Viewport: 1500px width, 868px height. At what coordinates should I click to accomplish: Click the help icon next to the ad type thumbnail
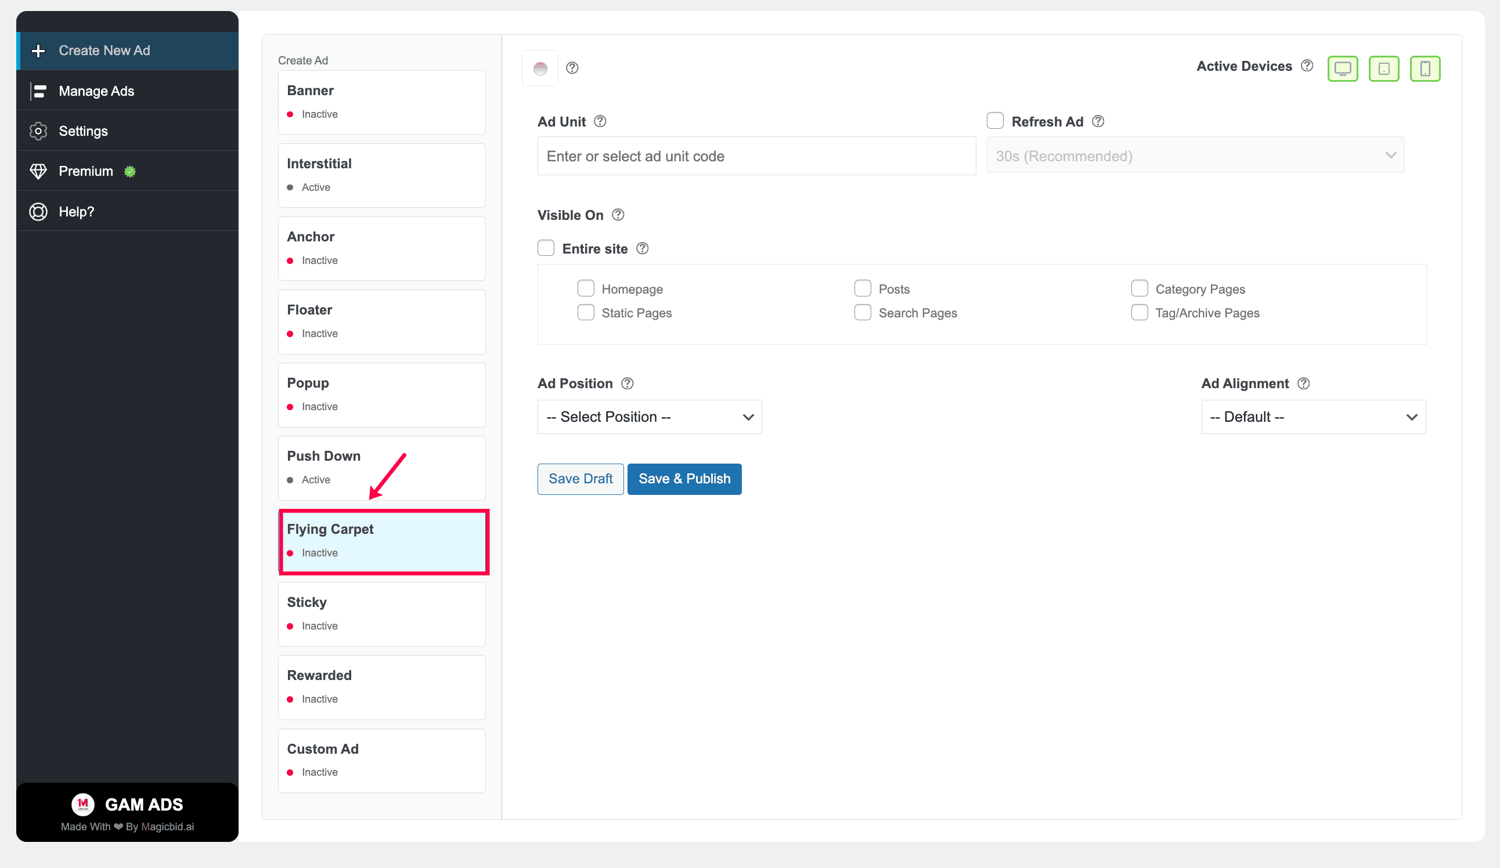click(572, 68)
